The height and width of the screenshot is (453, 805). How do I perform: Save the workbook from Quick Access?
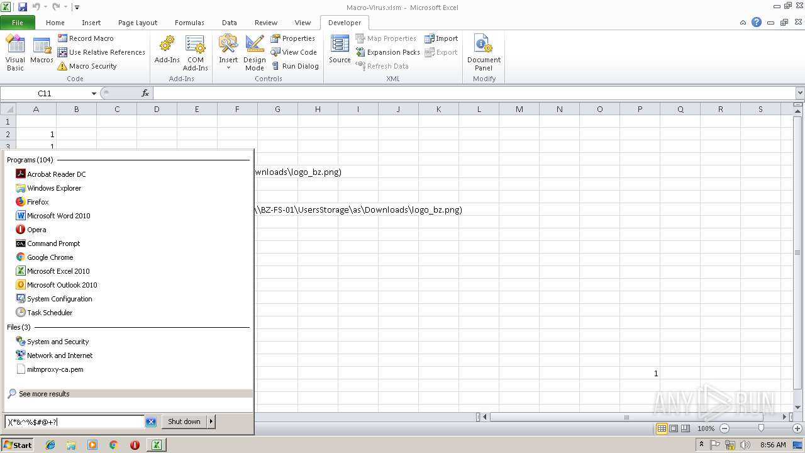(23, 7)
